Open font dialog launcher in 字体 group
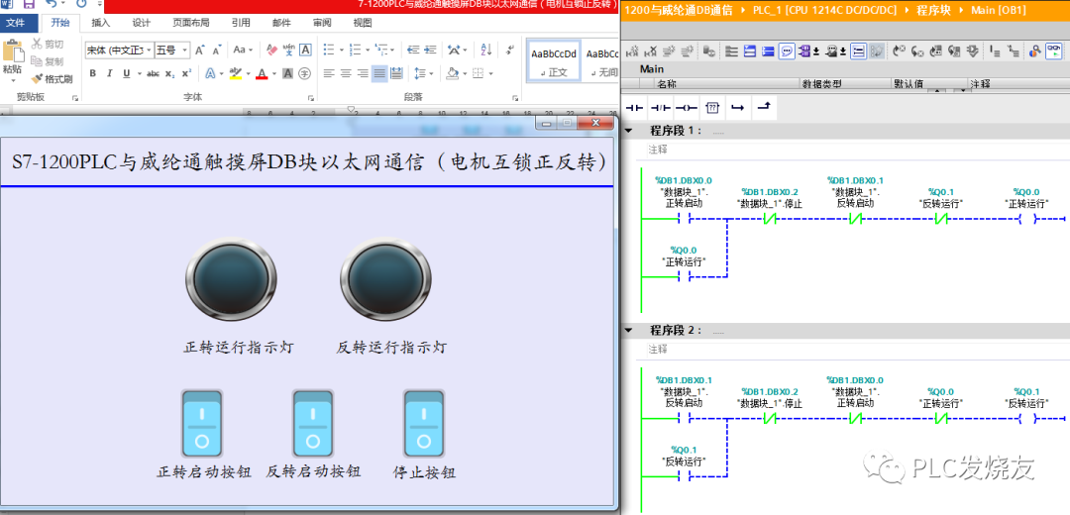The image size is (1070, 515). 310,97
